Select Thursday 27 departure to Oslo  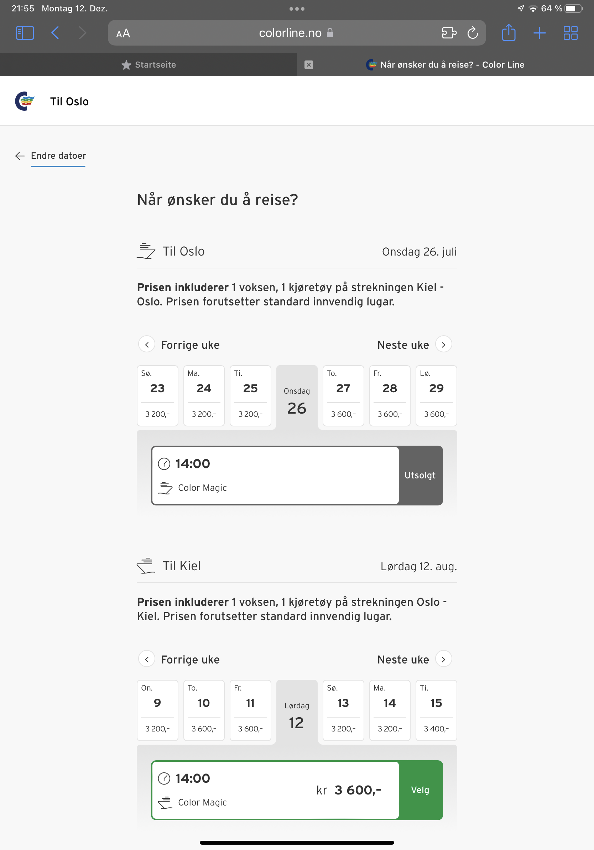[x=343, y=396]
